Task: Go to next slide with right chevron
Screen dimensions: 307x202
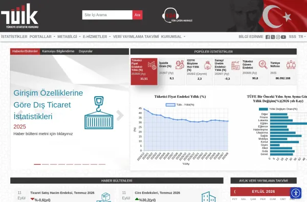Action: point(120,115)
